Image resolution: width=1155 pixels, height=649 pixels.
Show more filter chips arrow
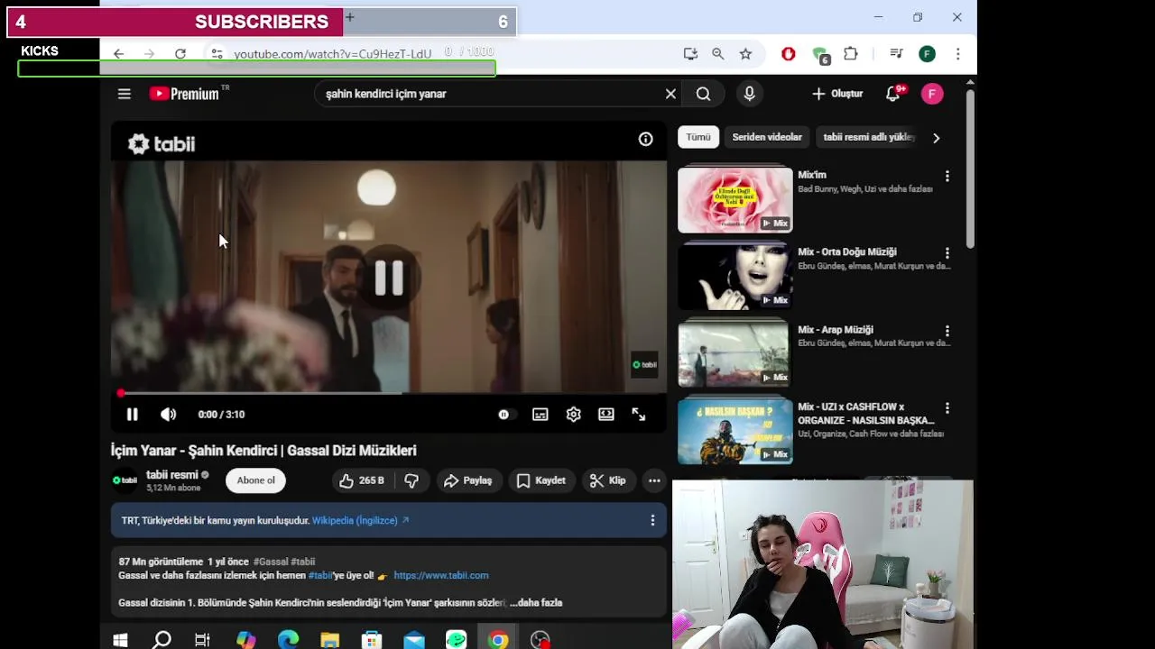click(936, 138)
